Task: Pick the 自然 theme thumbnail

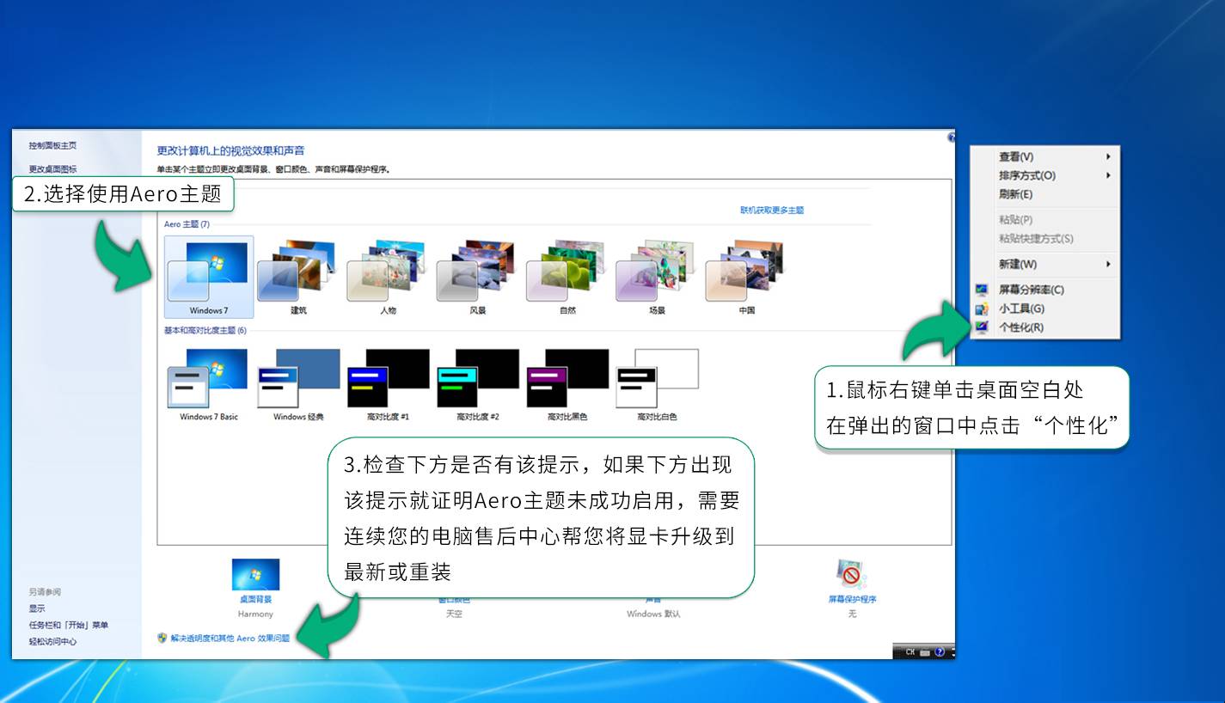Action: pos(567,277)
